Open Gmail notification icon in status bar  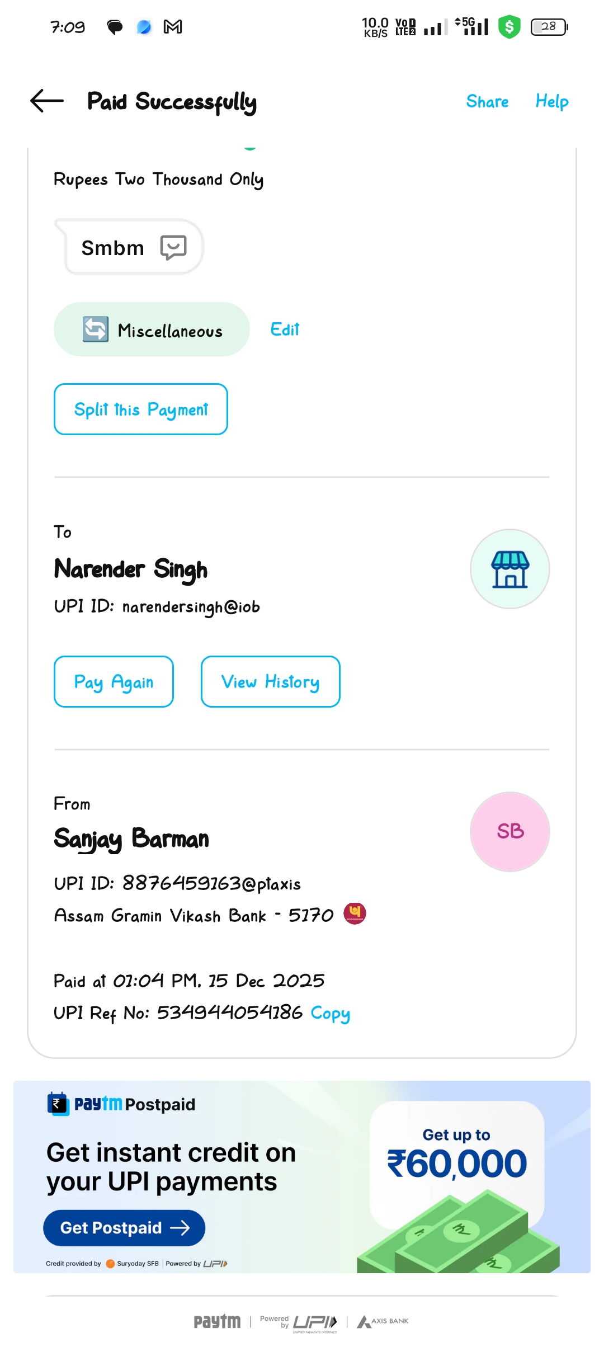pos(173,27)
